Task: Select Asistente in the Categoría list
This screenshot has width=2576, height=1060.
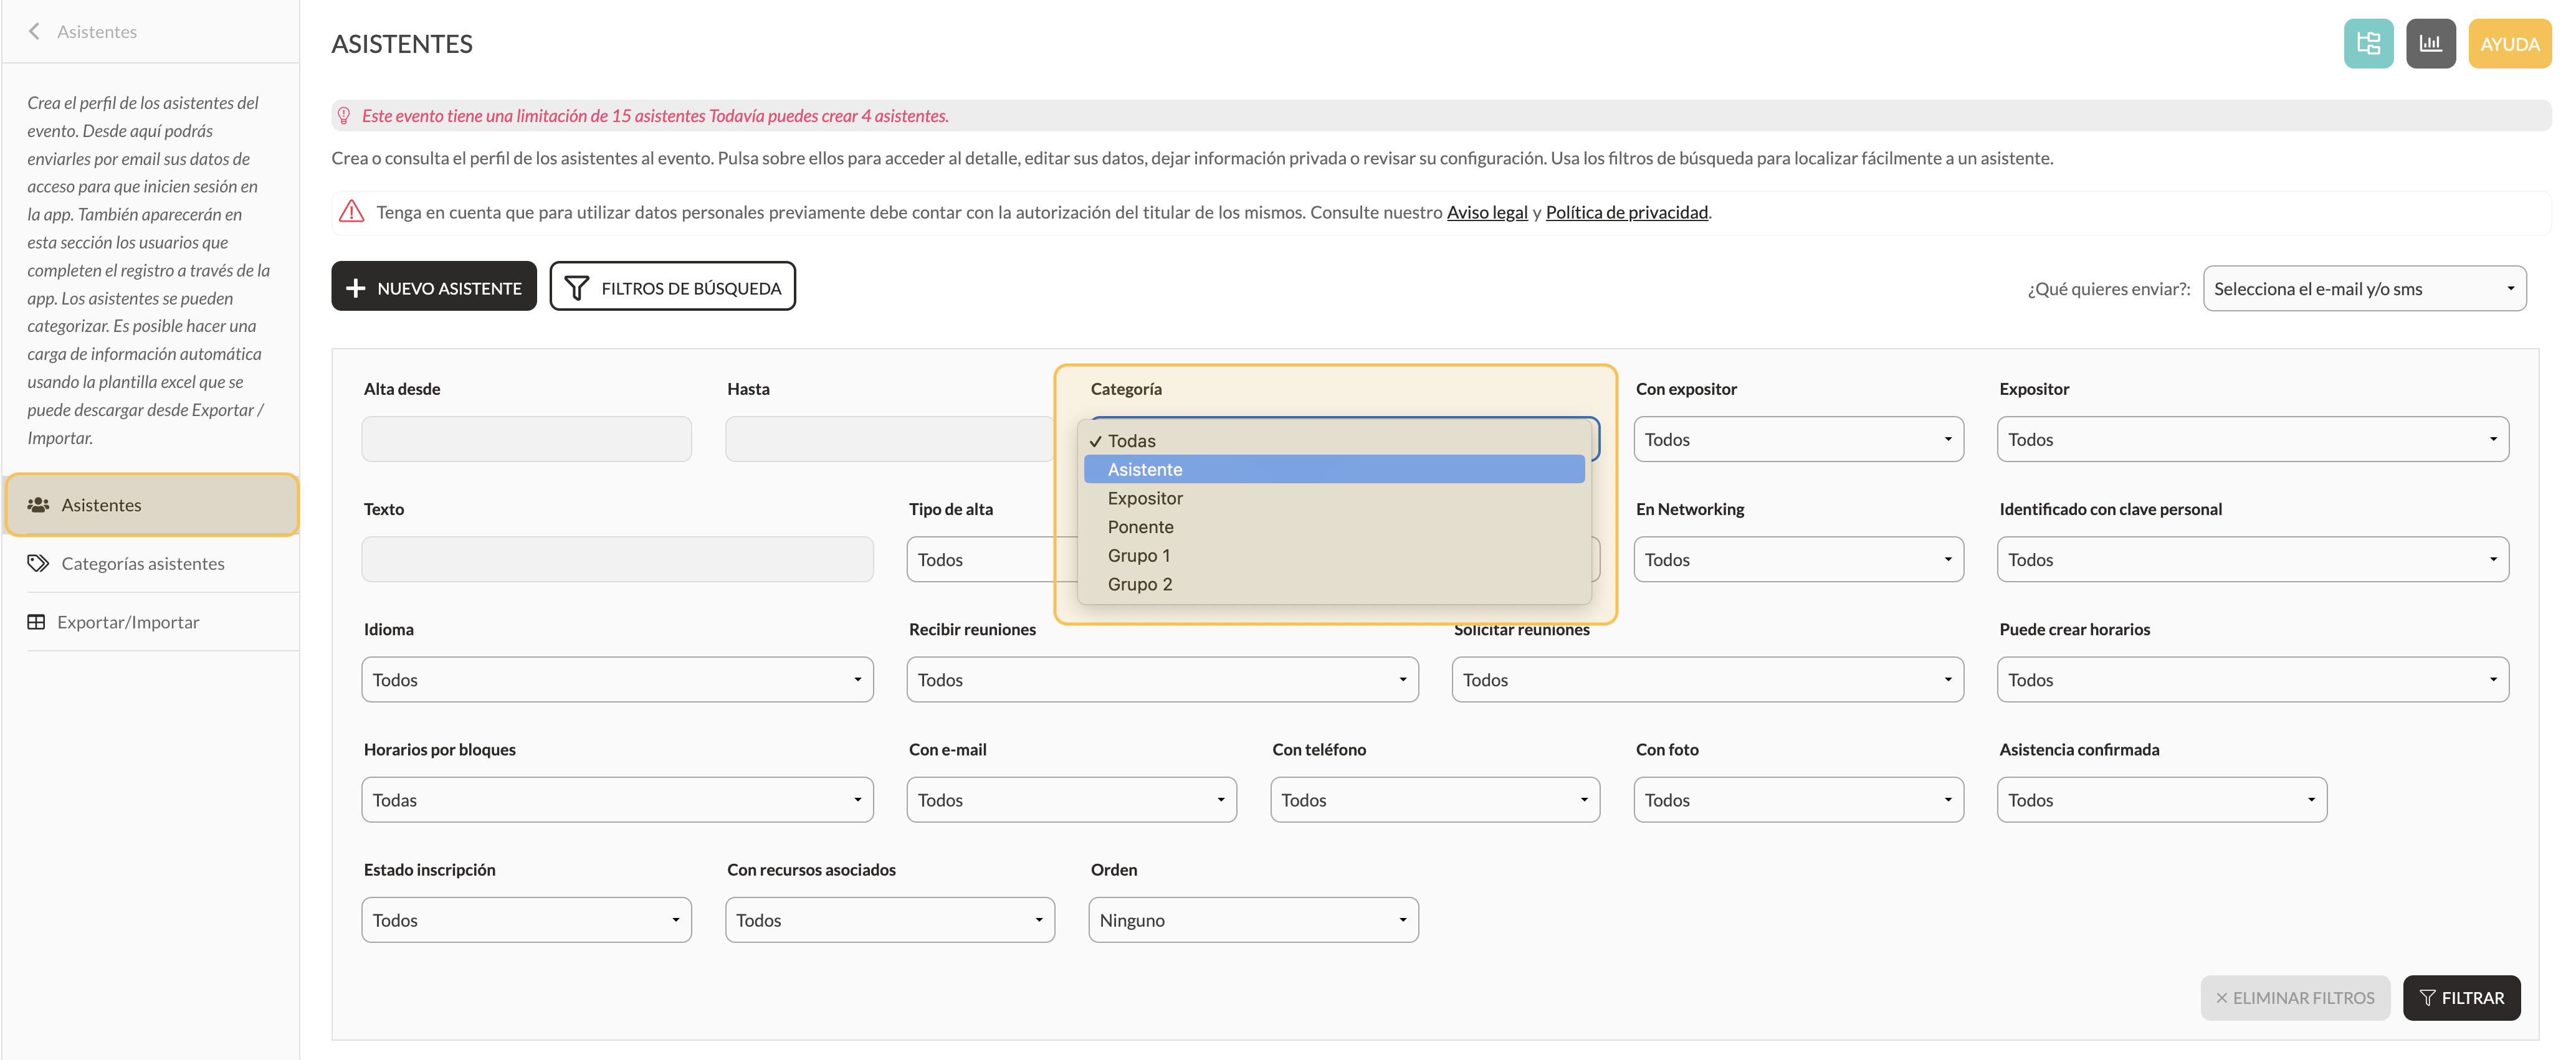Action: pos(1334,470)
